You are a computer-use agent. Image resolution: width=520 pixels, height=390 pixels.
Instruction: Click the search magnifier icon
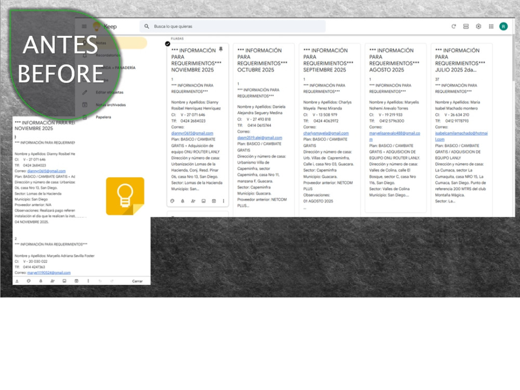click(x=147, y=27)
